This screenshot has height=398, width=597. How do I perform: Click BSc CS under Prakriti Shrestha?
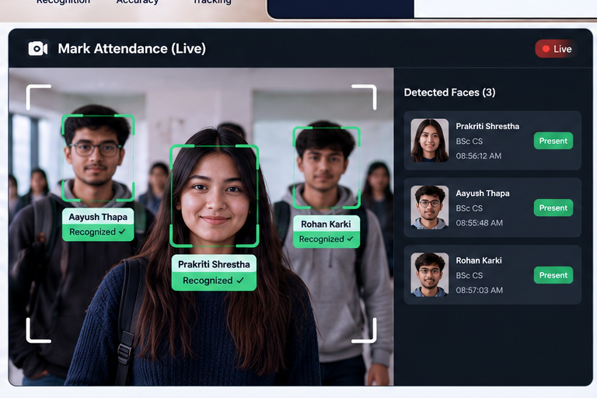pyautogui.click(x=469, y=141)
